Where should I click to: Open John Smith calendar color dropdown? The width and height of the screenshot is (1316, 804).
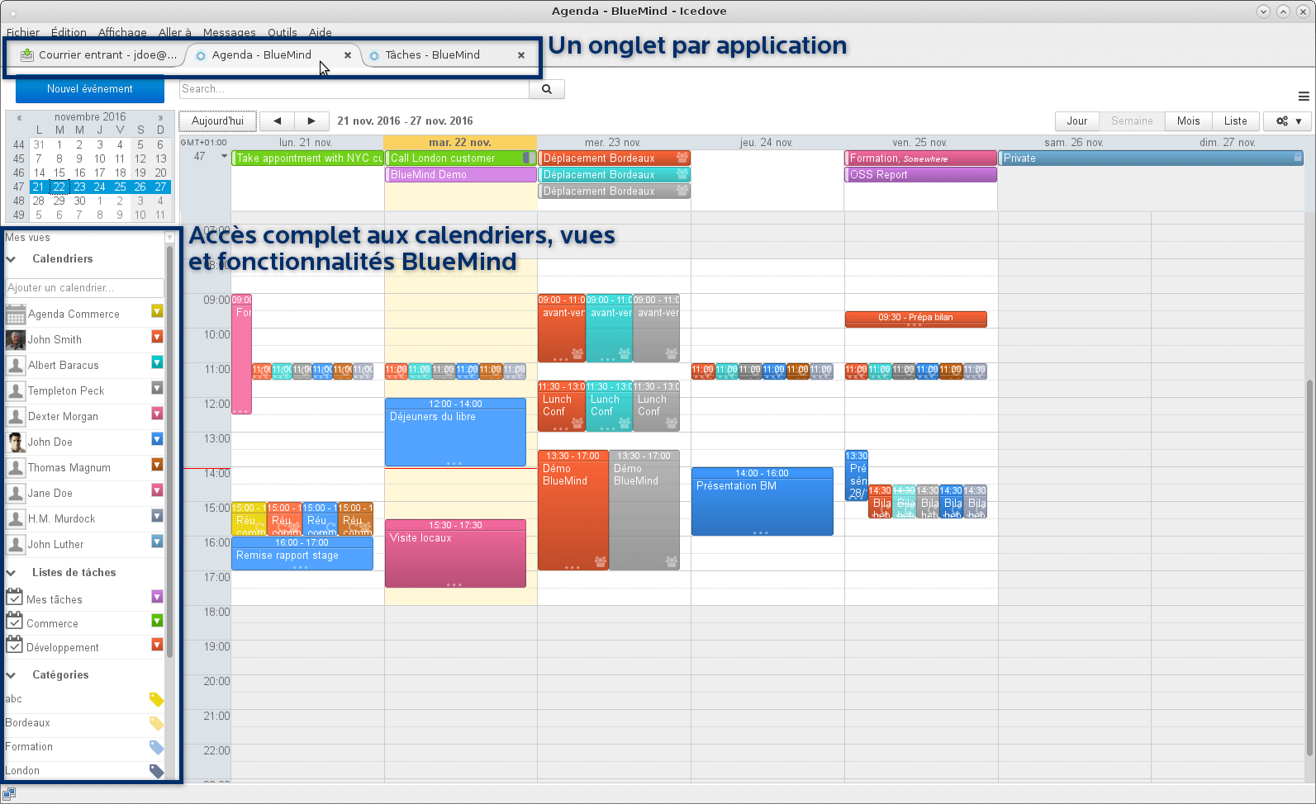point(157,337)
